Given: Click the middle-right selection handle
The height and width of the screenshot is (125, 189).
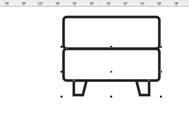Looking at the screenshot, I should tap(161, 72).
